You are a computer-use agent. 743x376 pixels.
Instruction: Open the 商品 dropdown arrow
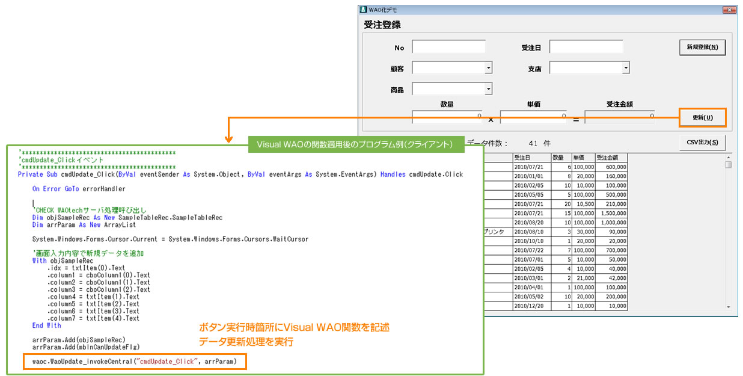tap(489, 89)
